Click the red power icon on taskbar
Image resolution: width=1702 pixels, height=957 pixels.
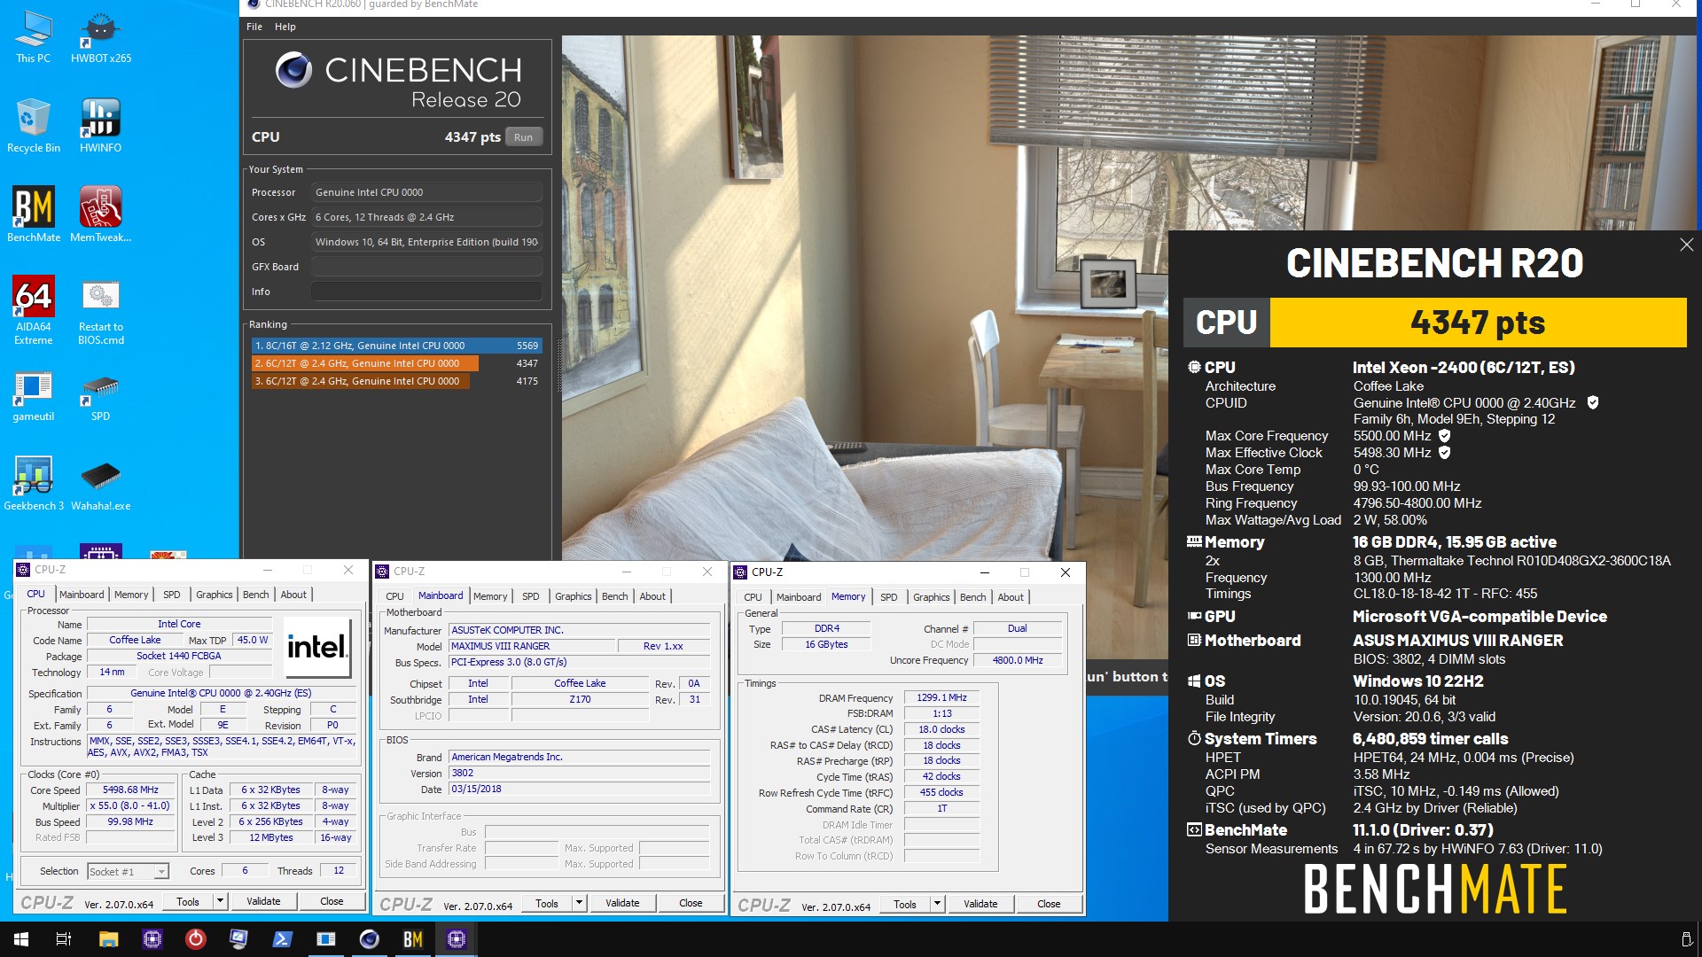(195, 939)
